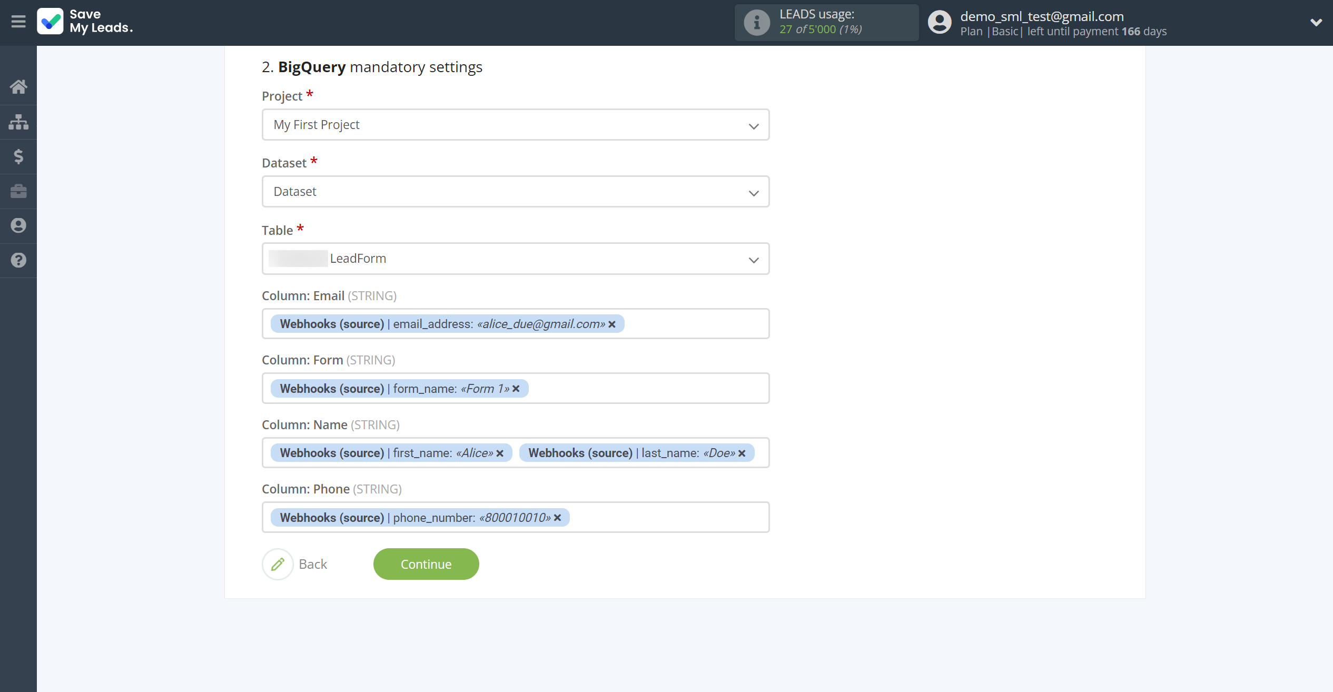Screen dimensions: 1333x692
Task: Remove the phone_number tag
Action: 557,518
